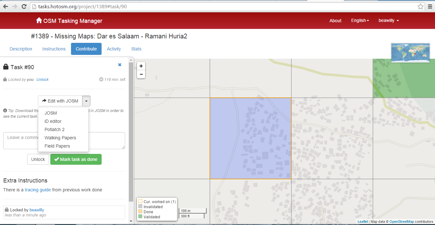Viewport: 435px width, 225px height.
Task: Click the '119 min. left' timer text
Action: coord(115,80)
